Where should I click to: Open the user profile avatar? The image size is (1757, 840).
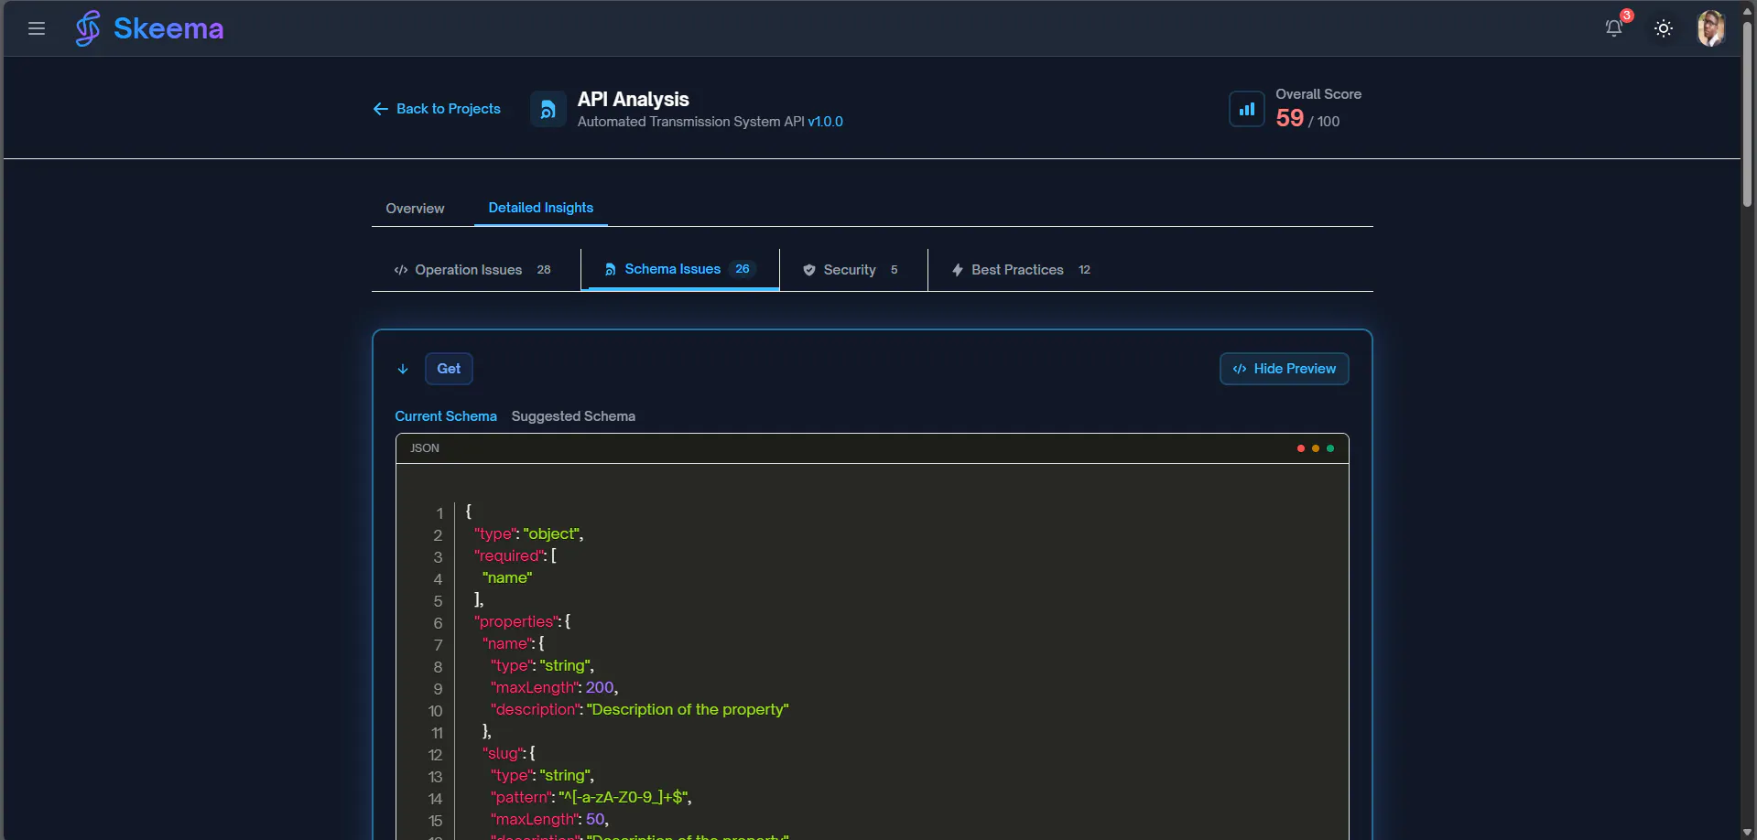(1711, 28)
